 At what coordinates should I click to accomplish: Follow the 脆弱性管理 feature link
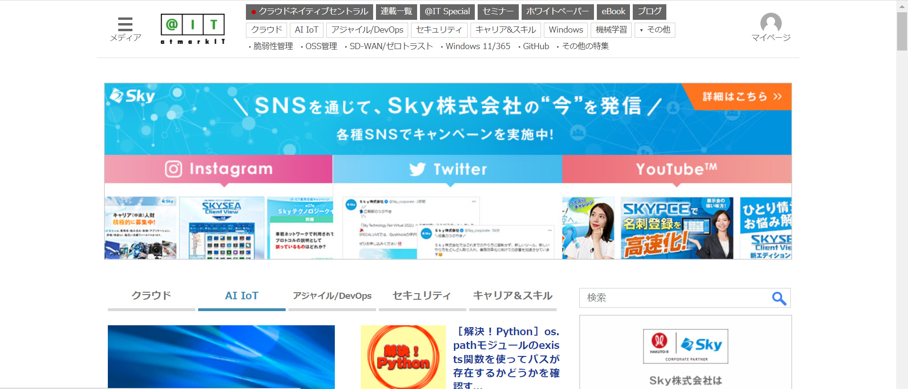[273, 46]
